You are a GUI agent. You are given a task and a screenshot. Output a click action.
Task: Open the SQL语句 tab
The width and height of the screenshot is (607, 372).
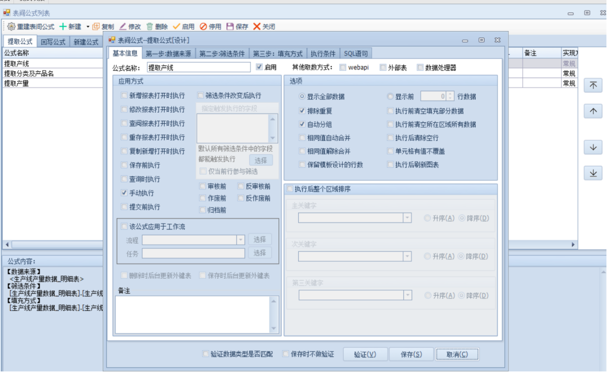pos(355,54)
